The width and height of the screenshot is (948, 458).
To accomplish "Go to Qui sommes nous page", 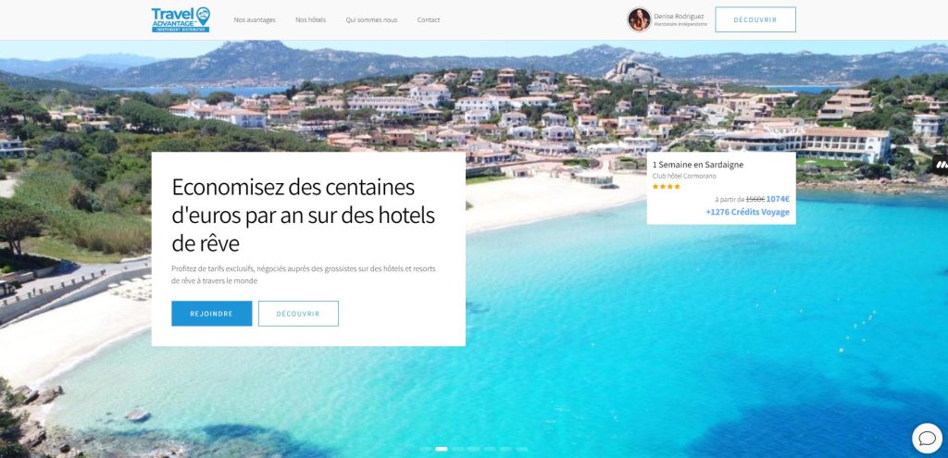I will 372,20.
